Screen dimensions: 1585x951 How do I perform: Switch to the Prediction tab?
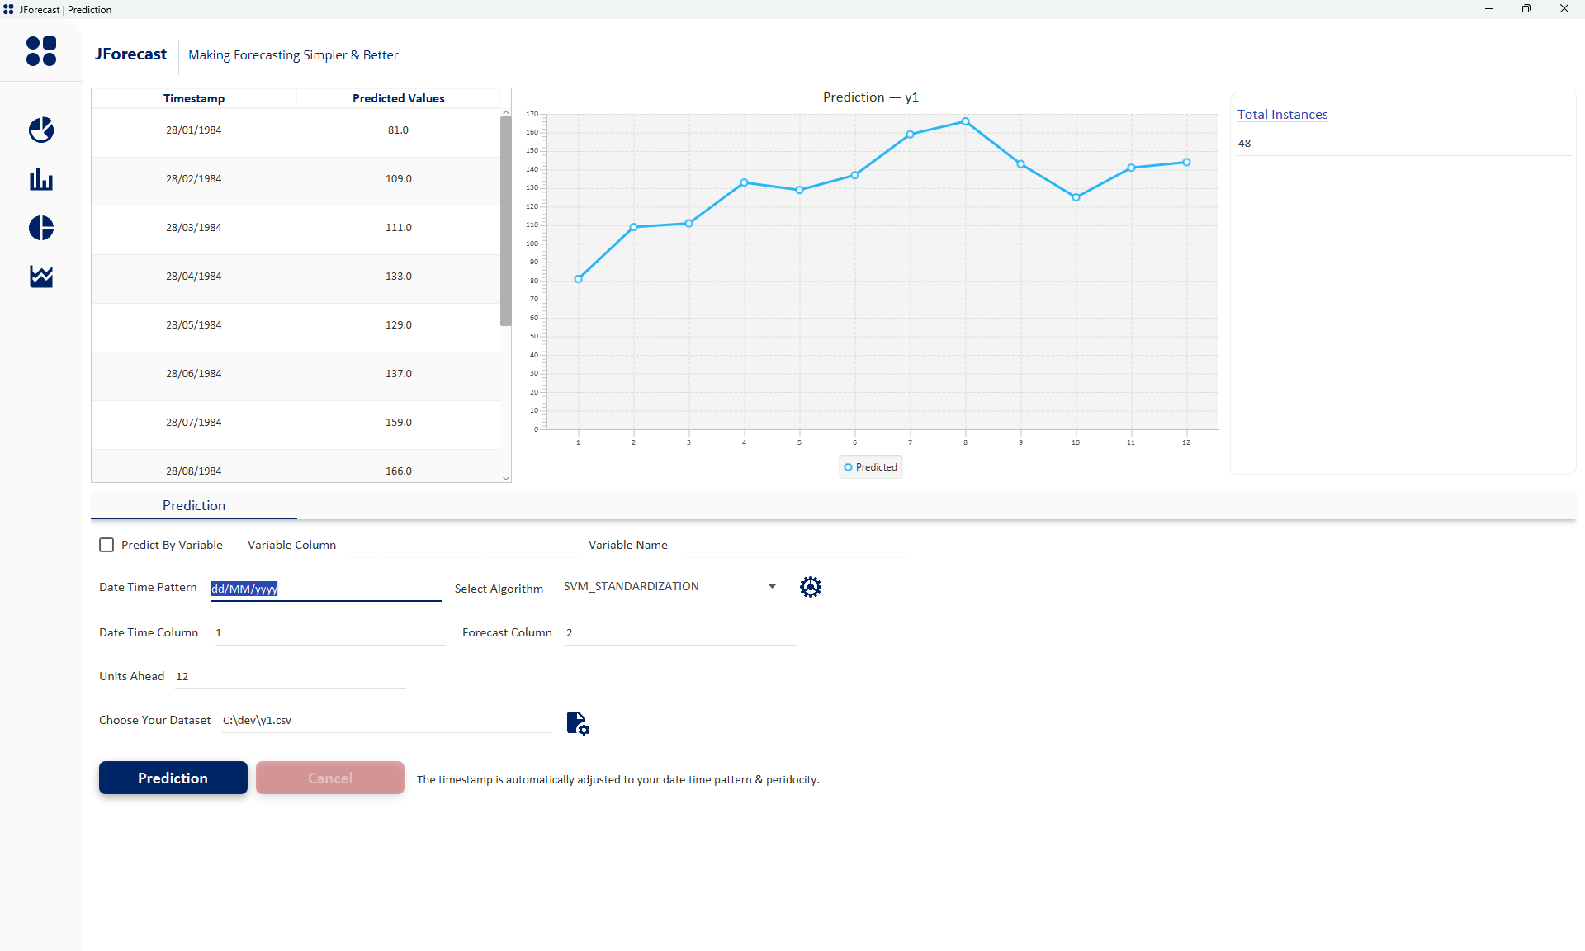coord(193,505)
